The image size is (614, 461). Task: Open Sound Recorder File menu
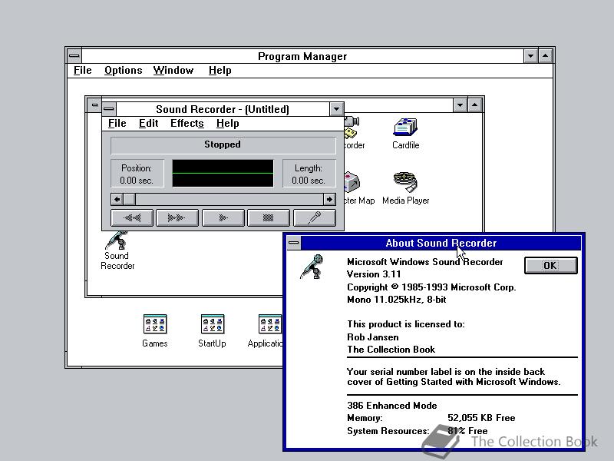[x=117, y=123]
